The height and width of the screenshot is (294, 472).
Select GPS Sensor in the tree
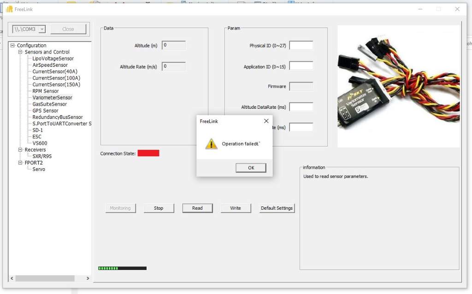click(x=45, y=111)
